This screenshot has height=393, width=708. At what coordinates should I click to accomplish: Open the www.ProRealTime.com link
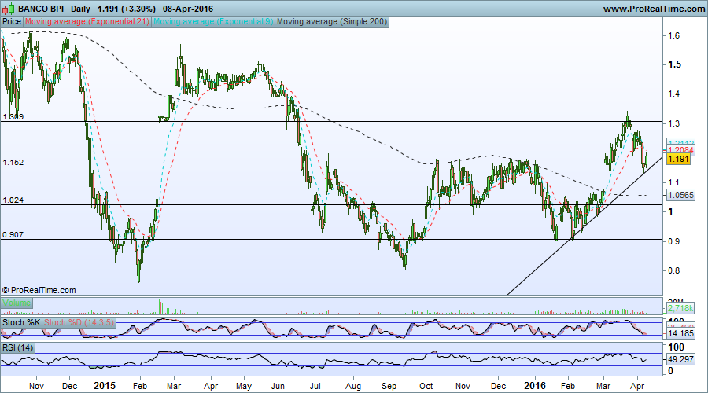pos(654,9)
